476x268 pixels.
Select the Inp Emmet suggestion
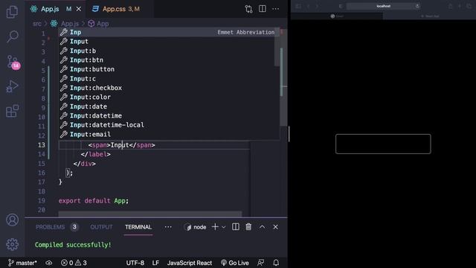pyautogui.click(x=169, y=32)
